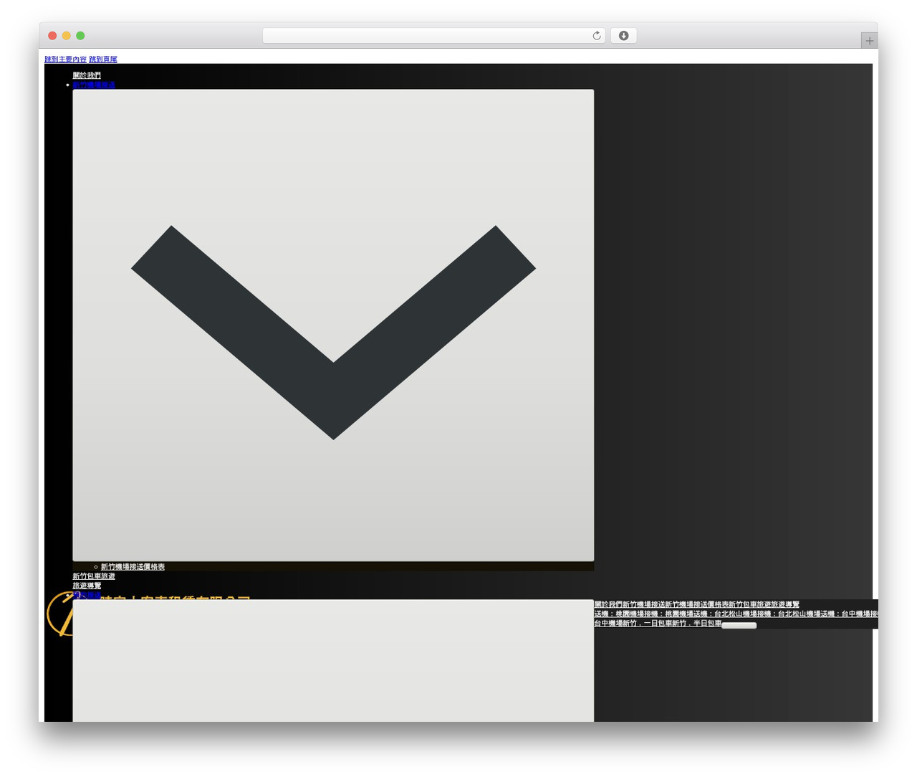The width and height of the screenshot is (917, 777).
Task: Follow the 跳到主要內容 skip link
Action: pos(65,59)
